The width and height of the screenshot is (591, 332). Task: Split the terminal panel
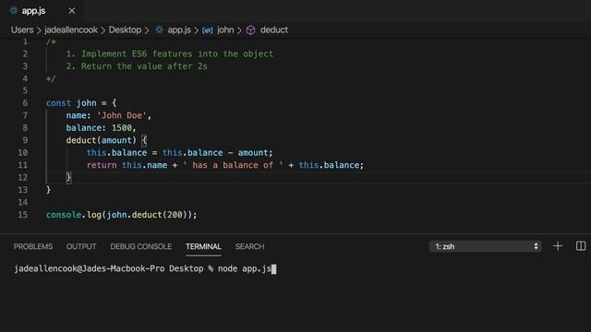tap(581, 246)
